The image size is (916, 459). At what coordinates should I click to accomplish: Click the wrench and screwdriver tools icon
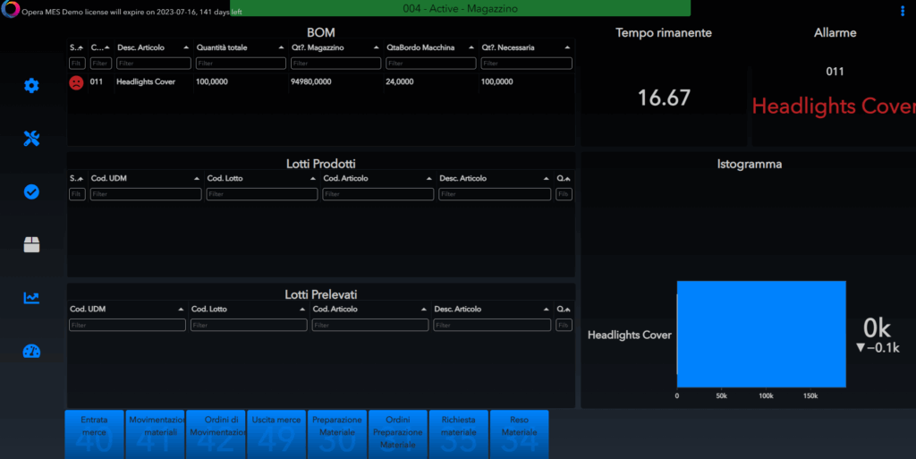31,139
